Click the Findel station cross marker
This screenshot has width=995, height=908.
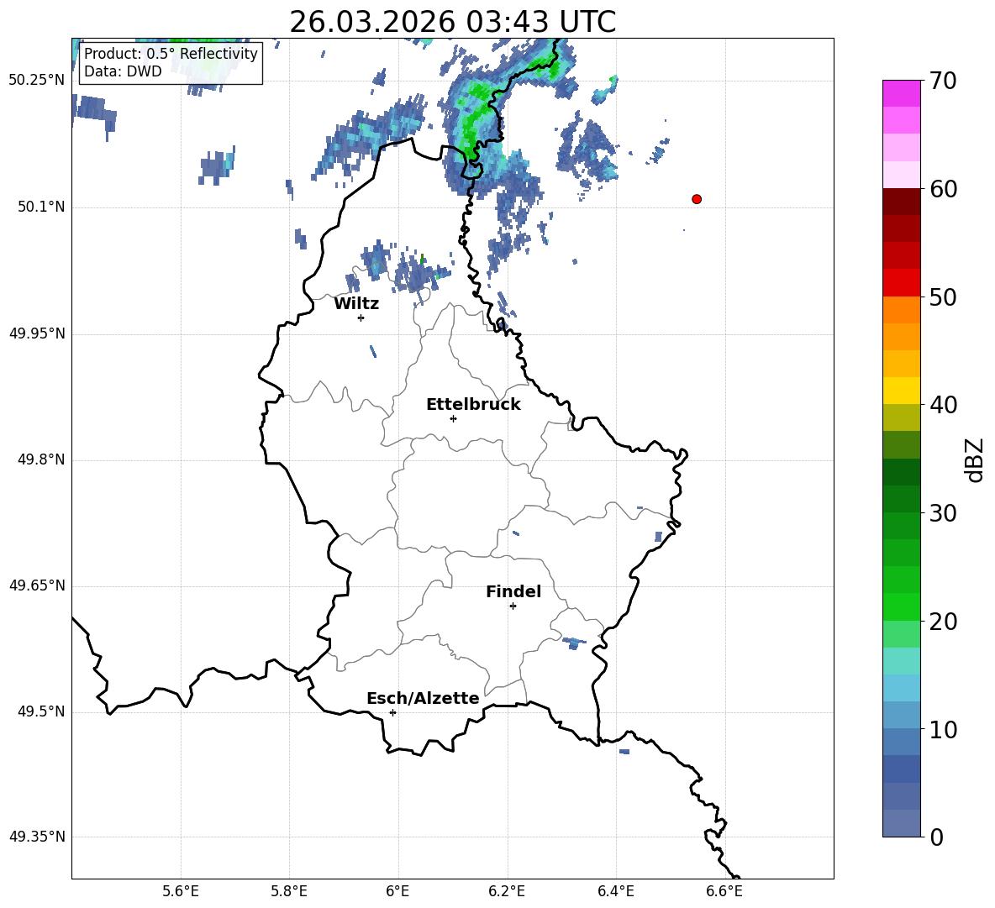(x=513, y=606)
